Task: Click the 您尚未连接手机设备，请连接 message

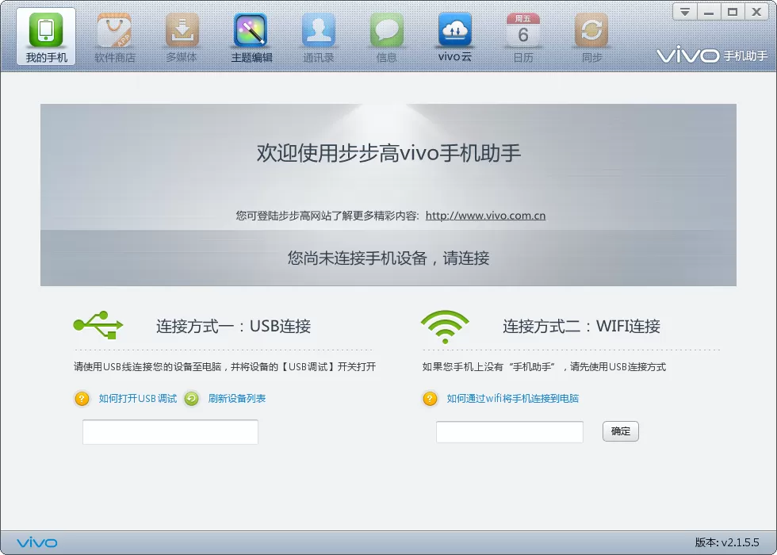Action: [388, 258]
